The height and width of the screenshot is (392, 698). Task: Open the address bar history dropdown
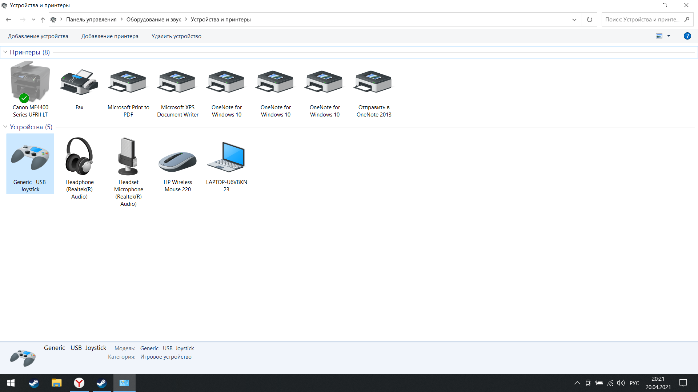point(574,20)
